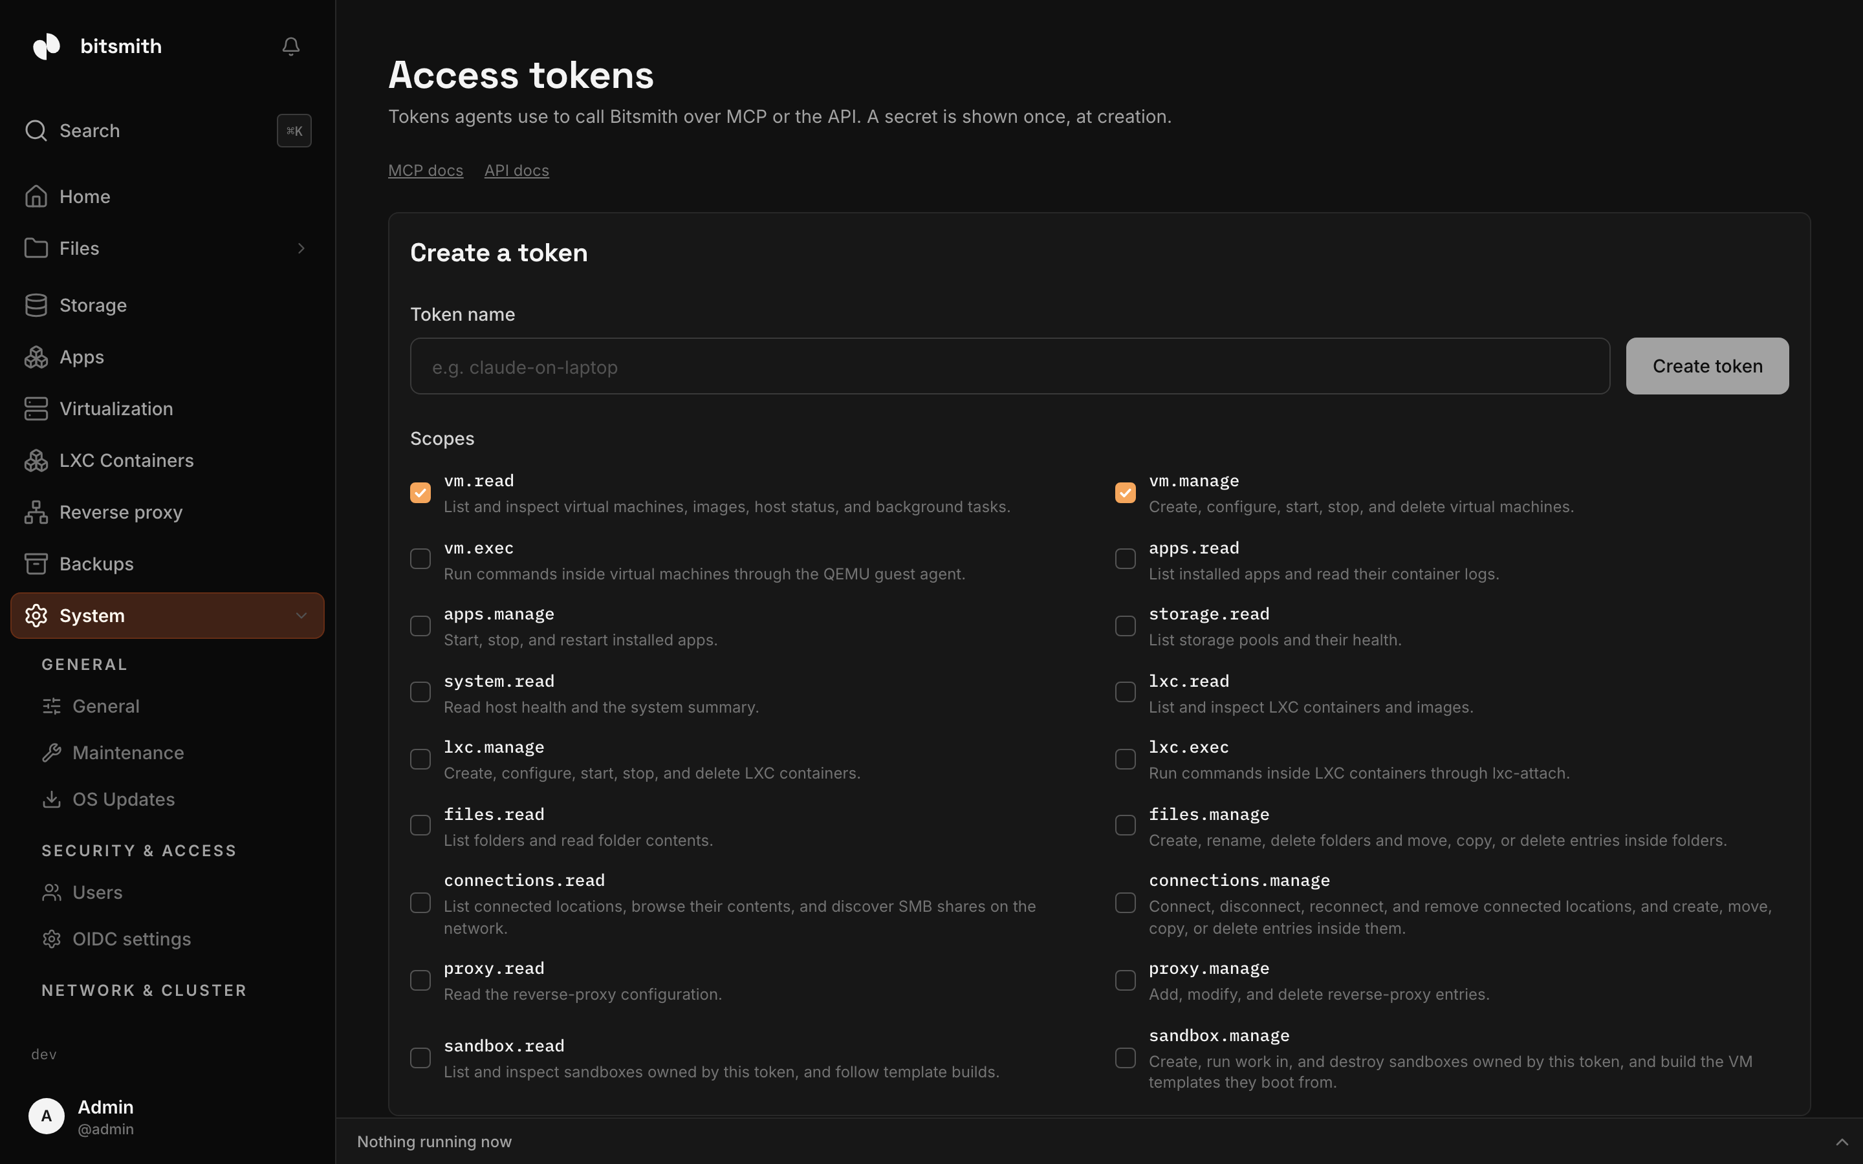Click the search magnifier icon
The height and width of the screenshot is (1164, 1863).
36,130
